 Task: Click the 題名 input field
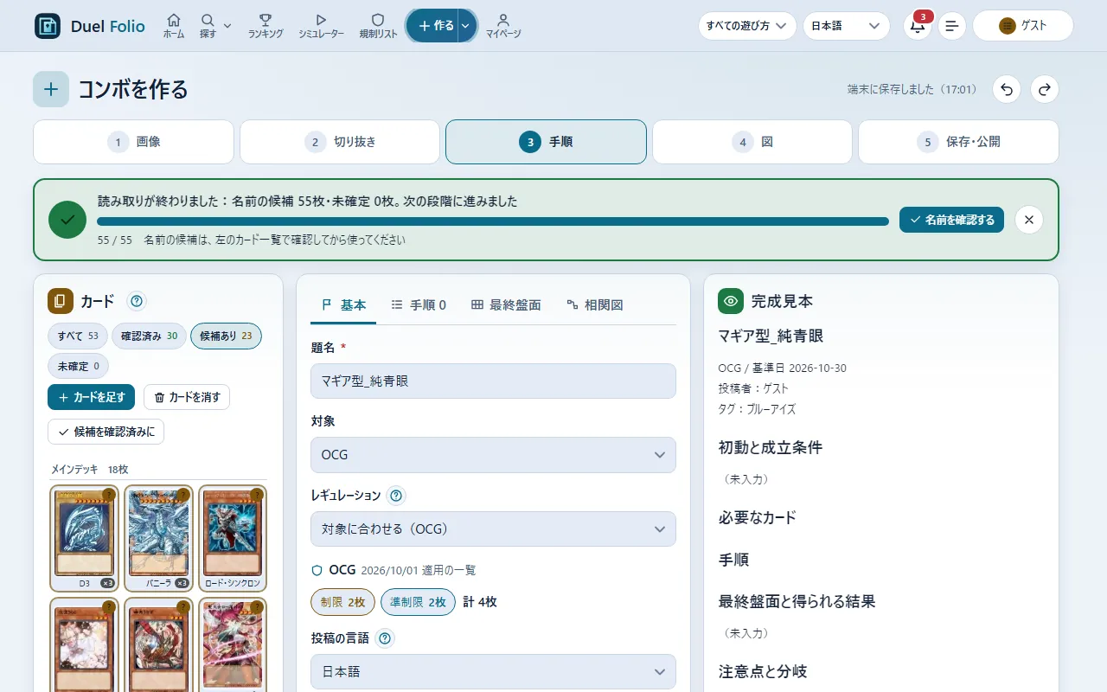(x=493, y=381)
